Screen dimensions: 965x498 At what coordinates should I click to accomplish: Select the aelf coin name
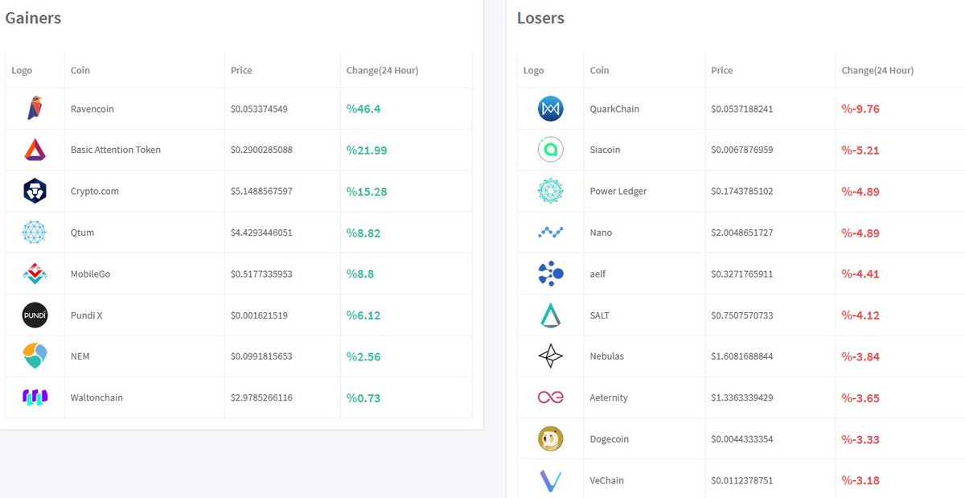(597, 274)
